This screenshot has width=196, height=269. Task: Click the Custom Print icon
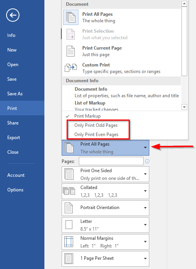pos(71,68)
